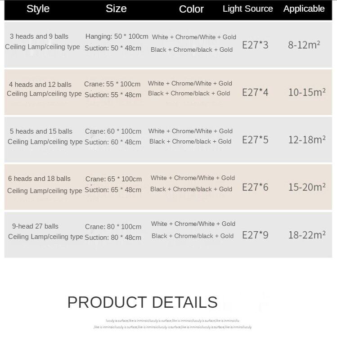Viewport: 337px width, 346px height.
Task: Click the Color column header
Action: point(191,9)
